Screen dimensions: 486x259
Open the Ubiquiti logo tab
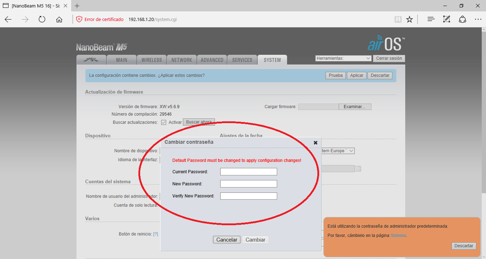91,60
